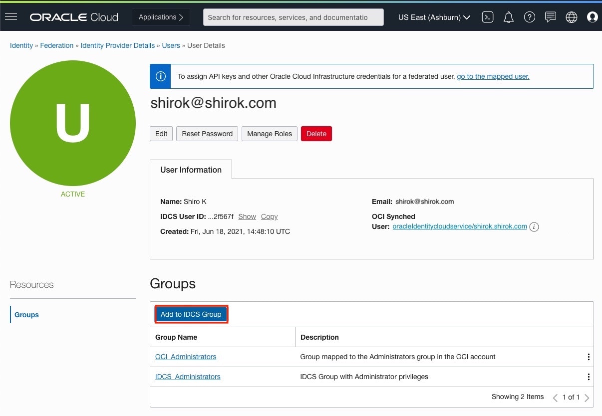This screenshot has height=416, width=602.
Task: Select Groups in the Resources sidebar
Action: point(26,315)
